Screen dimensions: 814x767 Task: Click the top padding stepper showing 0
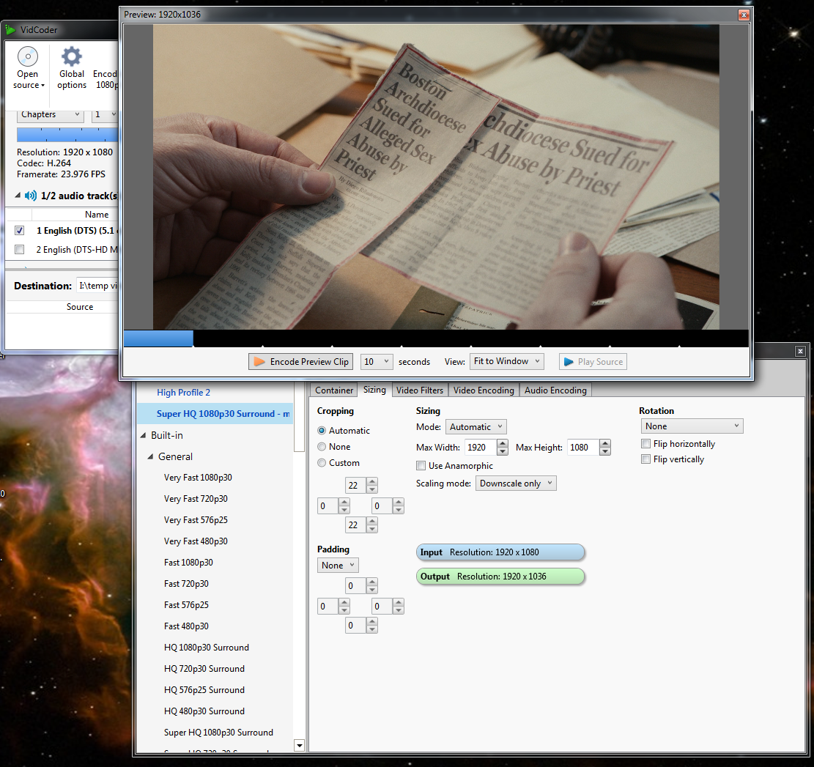[x=361, y=586]
